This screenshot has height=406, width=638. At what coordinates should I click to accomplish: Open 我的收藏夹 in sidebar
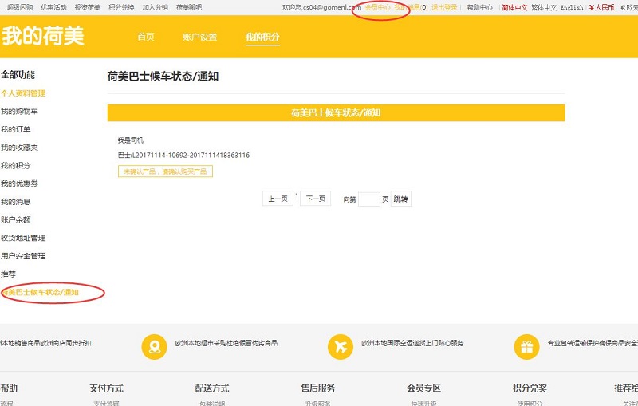[x=19, y=148]
